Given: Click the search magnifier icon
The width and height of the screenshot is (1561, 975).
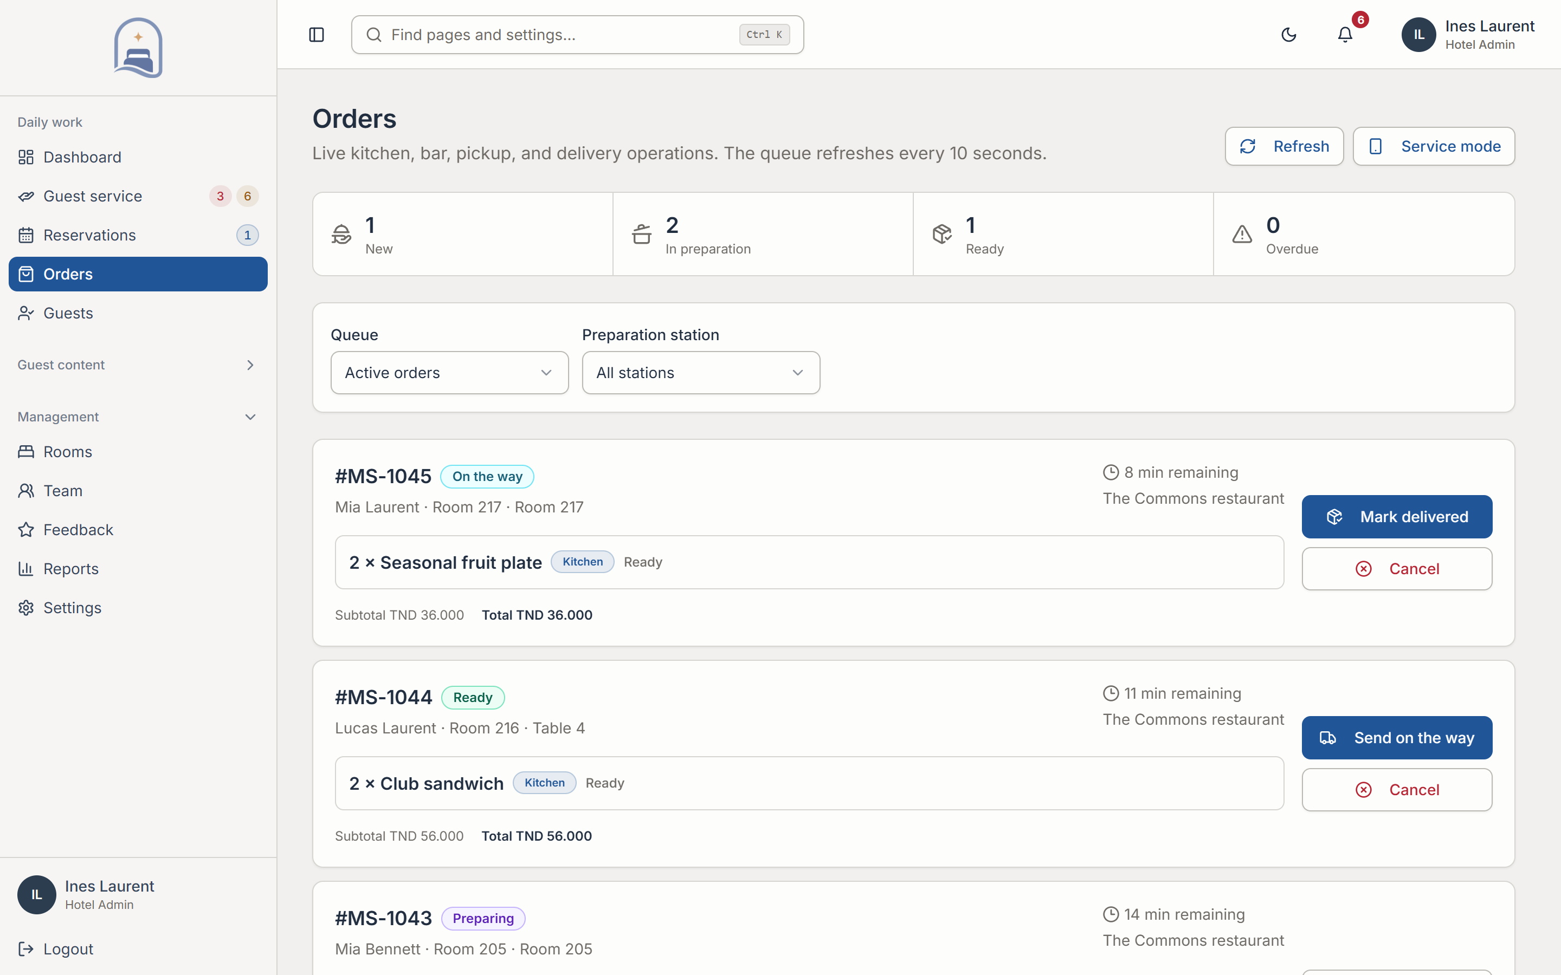Looking at the screenshot, I should pyautogui.click(x=374, y=35).
